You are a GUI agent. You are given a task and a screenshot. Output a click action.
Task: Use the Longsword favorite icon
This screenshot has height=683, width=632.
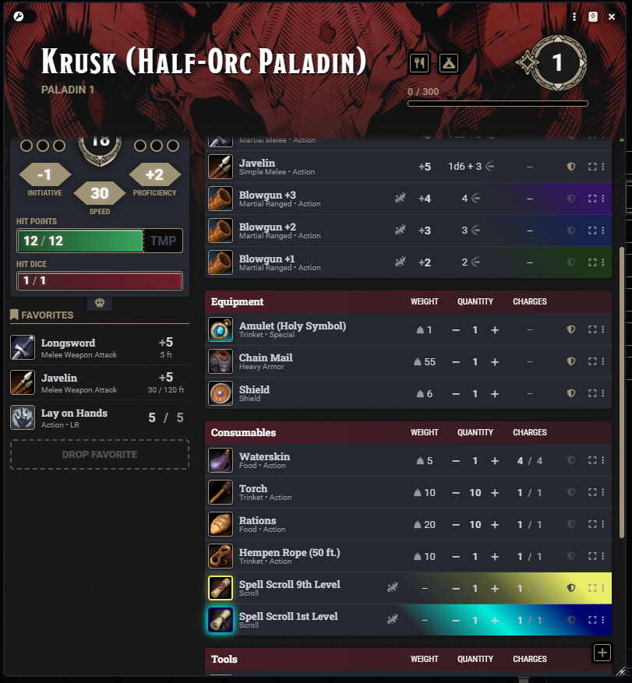click(23, 347)
